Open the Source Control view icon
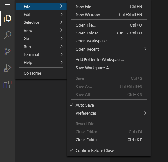The height and width of the screenshot is (162, 168). 8,52
